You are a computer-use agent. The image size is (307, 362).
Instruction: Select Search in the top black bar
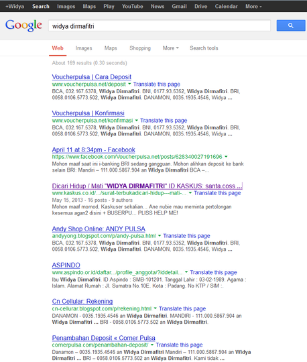coord(41,7)
